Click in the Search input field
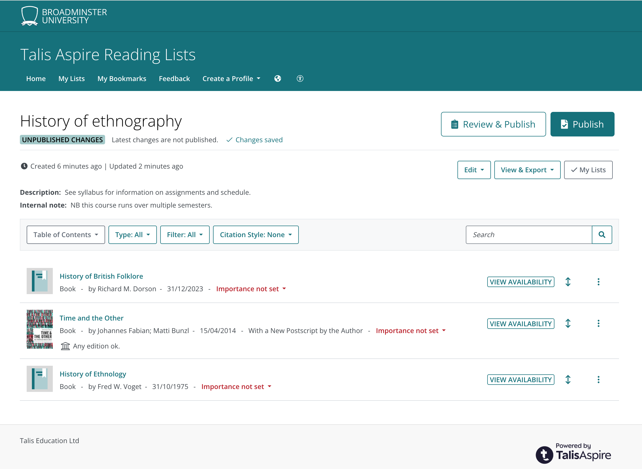 (x=529, y=235)
